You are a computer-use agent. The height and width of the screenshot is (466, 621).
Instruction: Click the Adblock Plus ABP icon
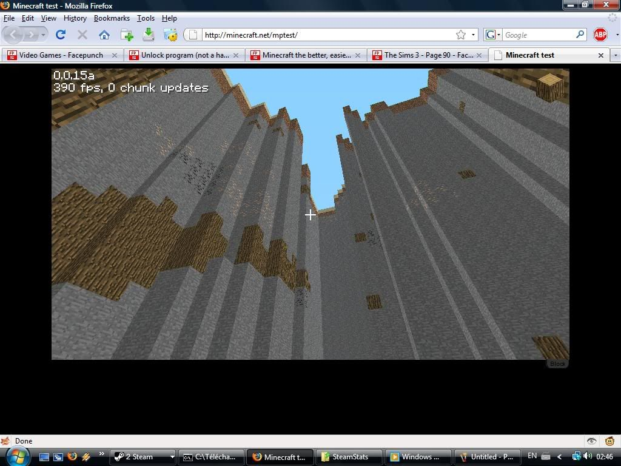(600, 35)
